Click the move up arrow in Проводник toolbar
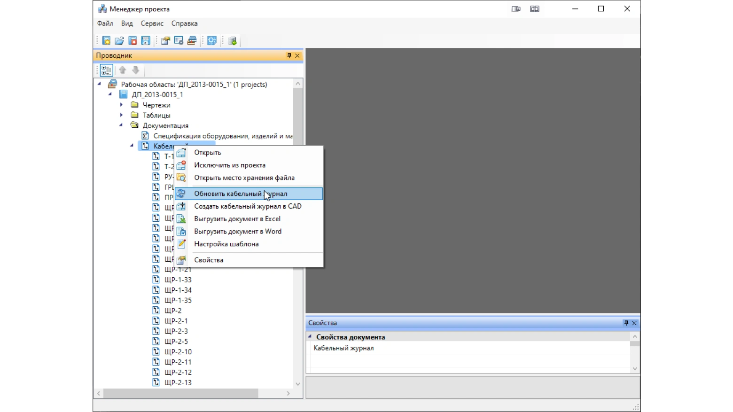The height and width of the screenshot is (412, 733). pyautogui.click(x=123, y=70)
